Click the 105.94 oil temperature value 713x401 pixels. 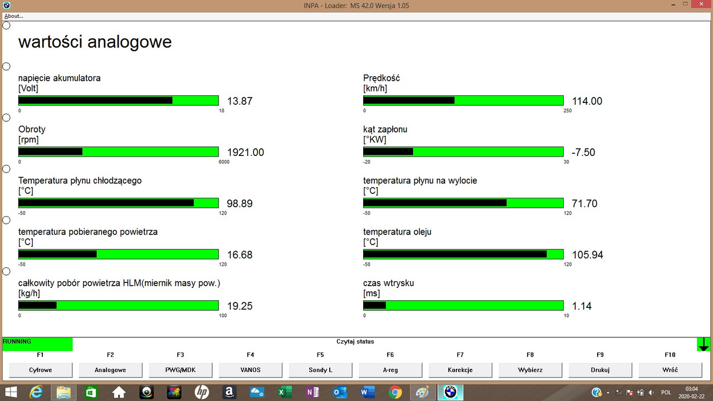[x=588, y=255]
